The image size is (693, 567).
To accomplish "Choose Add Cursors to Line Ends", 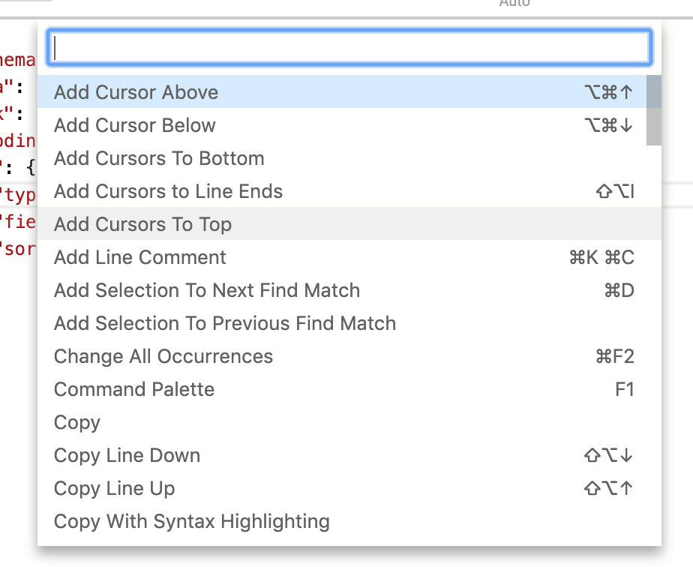I will [x=168, y=191].
